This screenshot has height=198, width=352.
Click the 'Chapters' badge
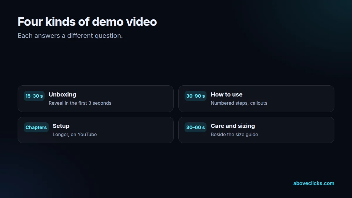click(36, 127)
